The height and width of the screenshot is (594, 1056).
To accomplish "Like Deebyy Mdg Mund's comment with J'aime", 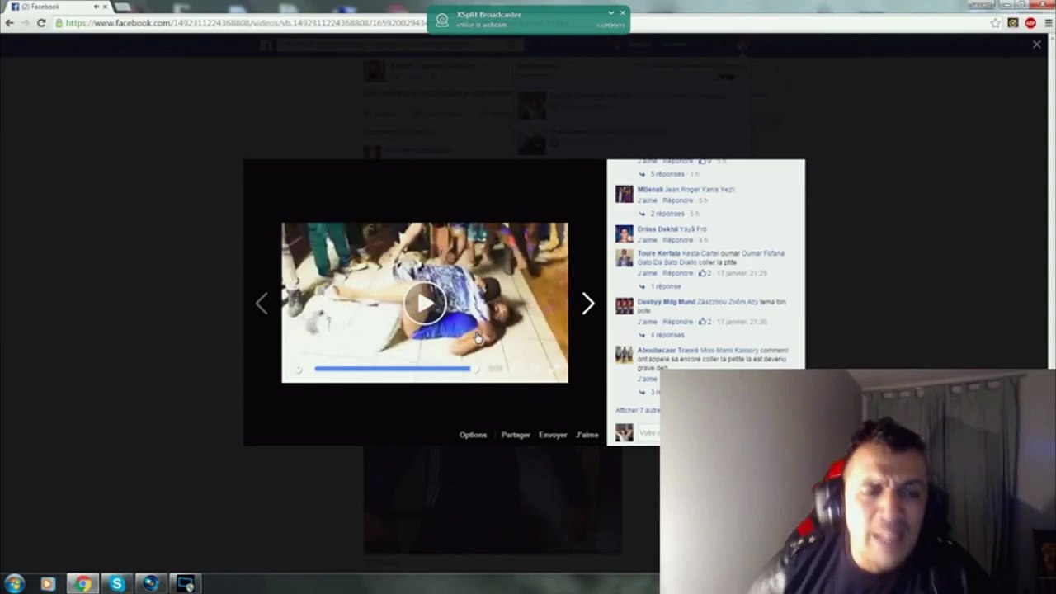I will point(647,322).
